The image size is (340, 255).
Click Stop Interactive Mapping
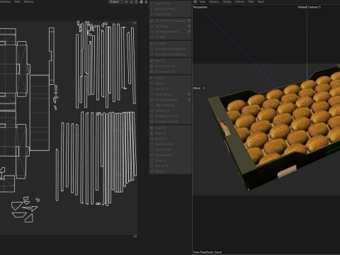point(170,55)
